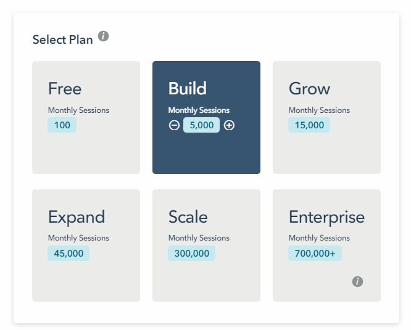This screenshot has width=411, height=330.
Task: Click the info icon beside Select Plan
Action: click(x=103, y=36)
